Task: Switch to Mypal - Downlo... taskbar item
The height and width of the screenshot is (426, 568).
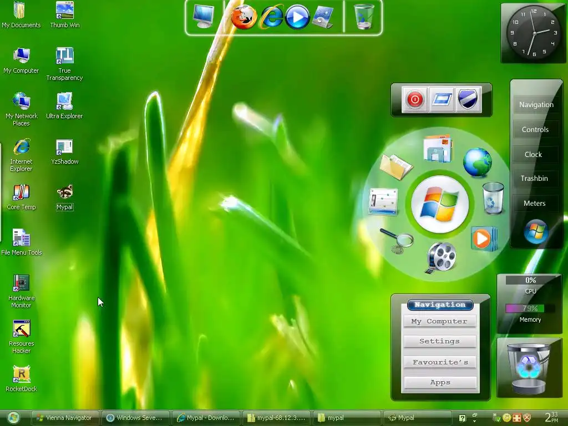Action: 205,418
